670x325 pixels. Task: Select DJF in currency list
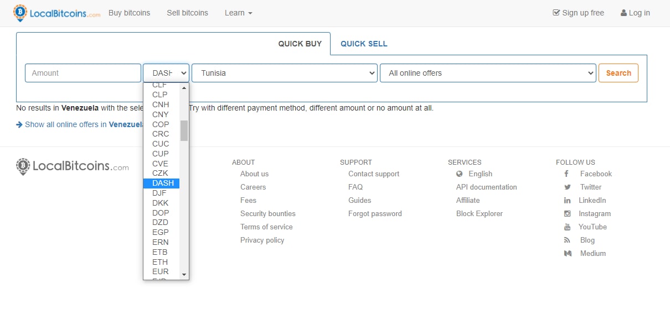point(161,193)
